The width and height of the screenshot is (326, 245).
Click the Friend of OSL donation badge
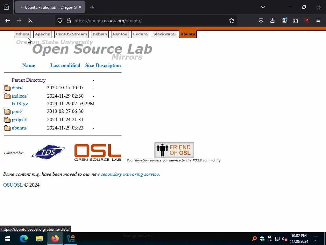(x=174, y=150)
